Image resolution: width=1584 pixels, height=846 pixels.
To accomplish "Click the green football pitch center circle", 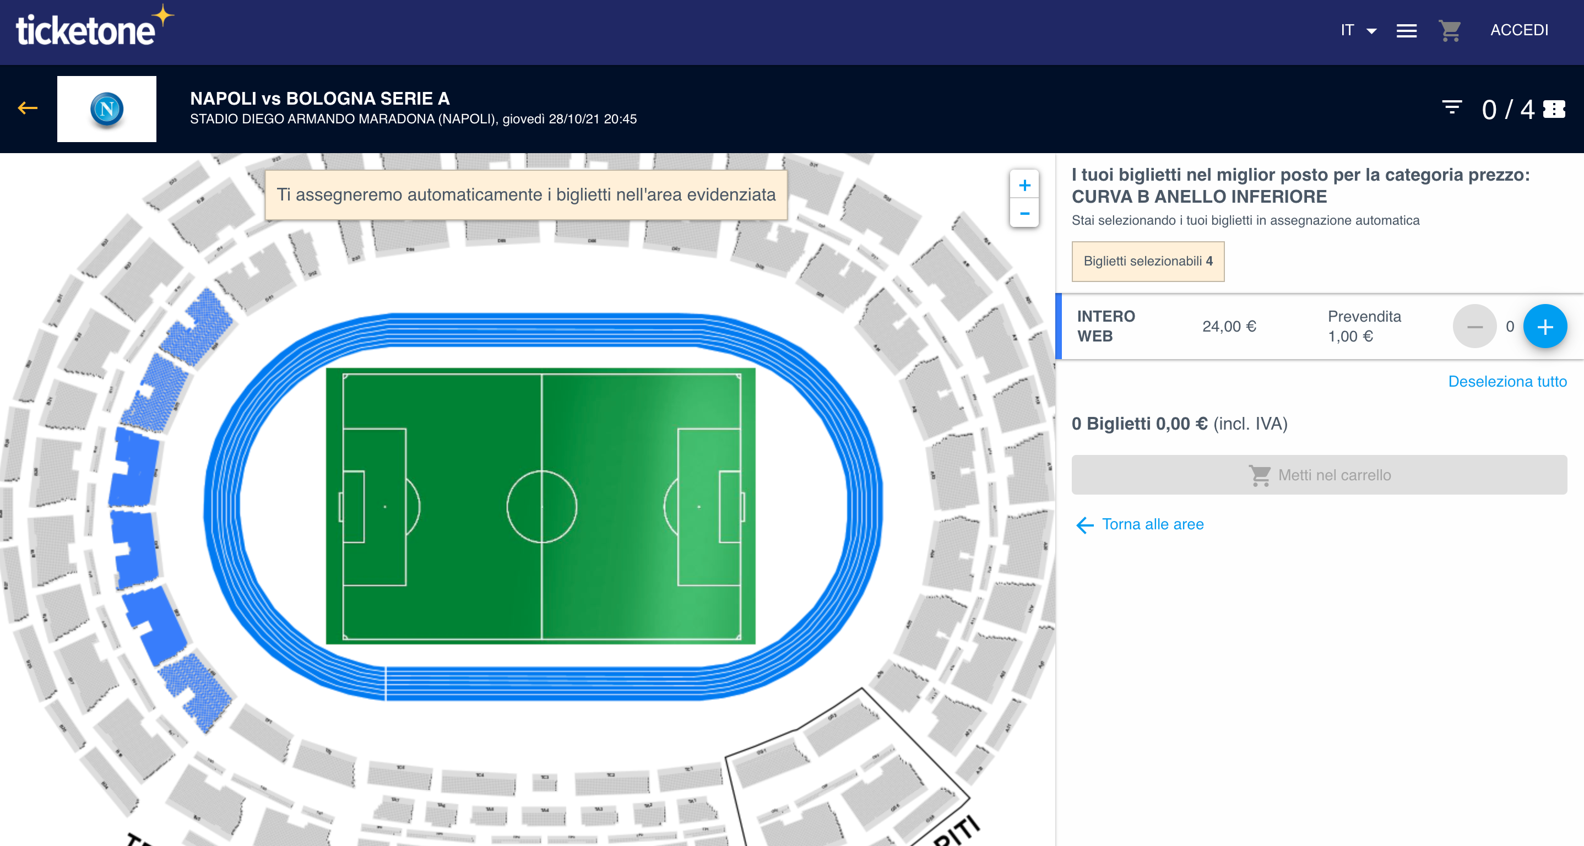I will [x=542, y=506].
